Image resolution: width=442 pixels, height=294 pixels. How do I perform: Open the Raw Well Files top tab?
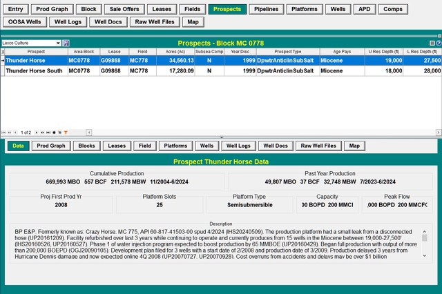pos(155,22)
